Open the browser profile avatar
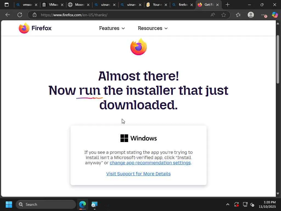The height and width of the screenshot is (211, 281). [x=251, y=15]
